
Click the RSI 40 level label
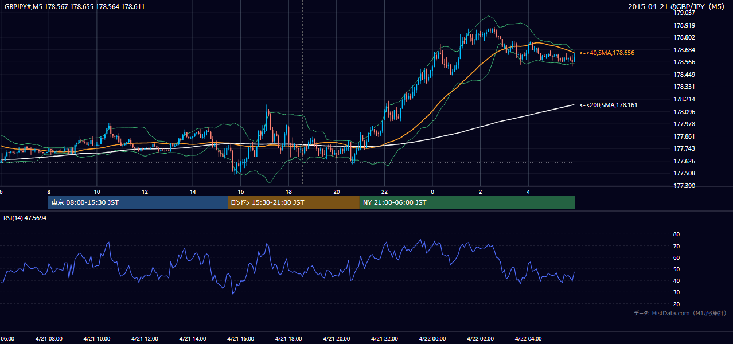click(x=676, y=280)
